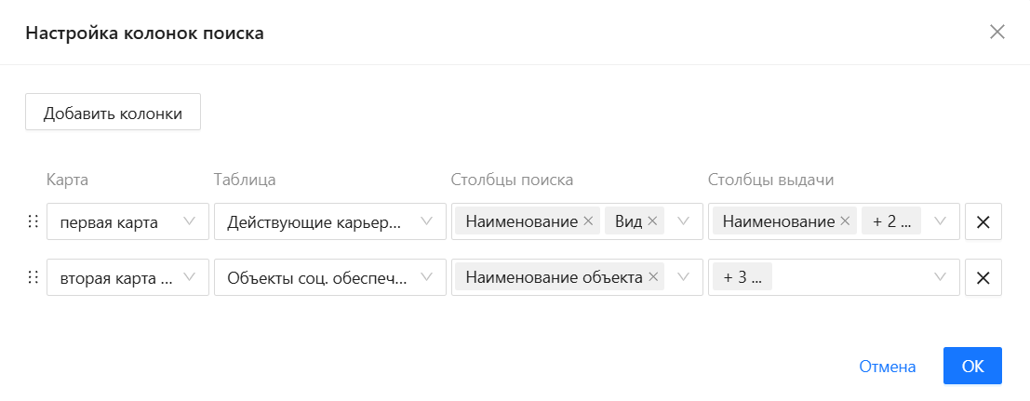Open the вторая карта dropdown
Viewport: 1030px width, 401px height.
(x=128, y=277)
